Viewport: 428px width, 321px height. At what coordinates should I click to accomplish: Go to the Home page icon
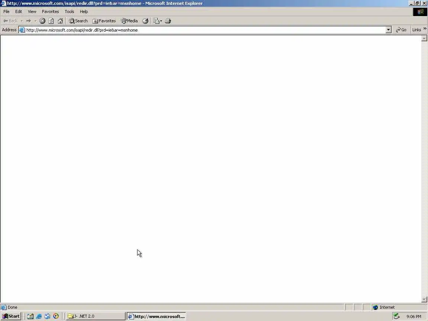(x=60, y=21)
